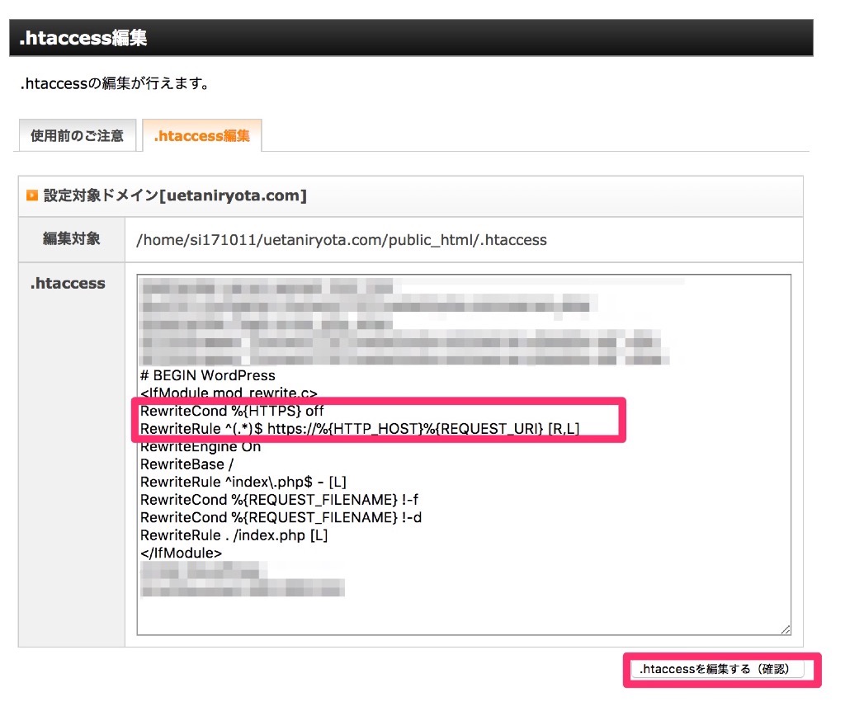Select the active .htaccess編集 tab
The width and height of the screenshot is (845, 711).
click(x=202, y=134)
